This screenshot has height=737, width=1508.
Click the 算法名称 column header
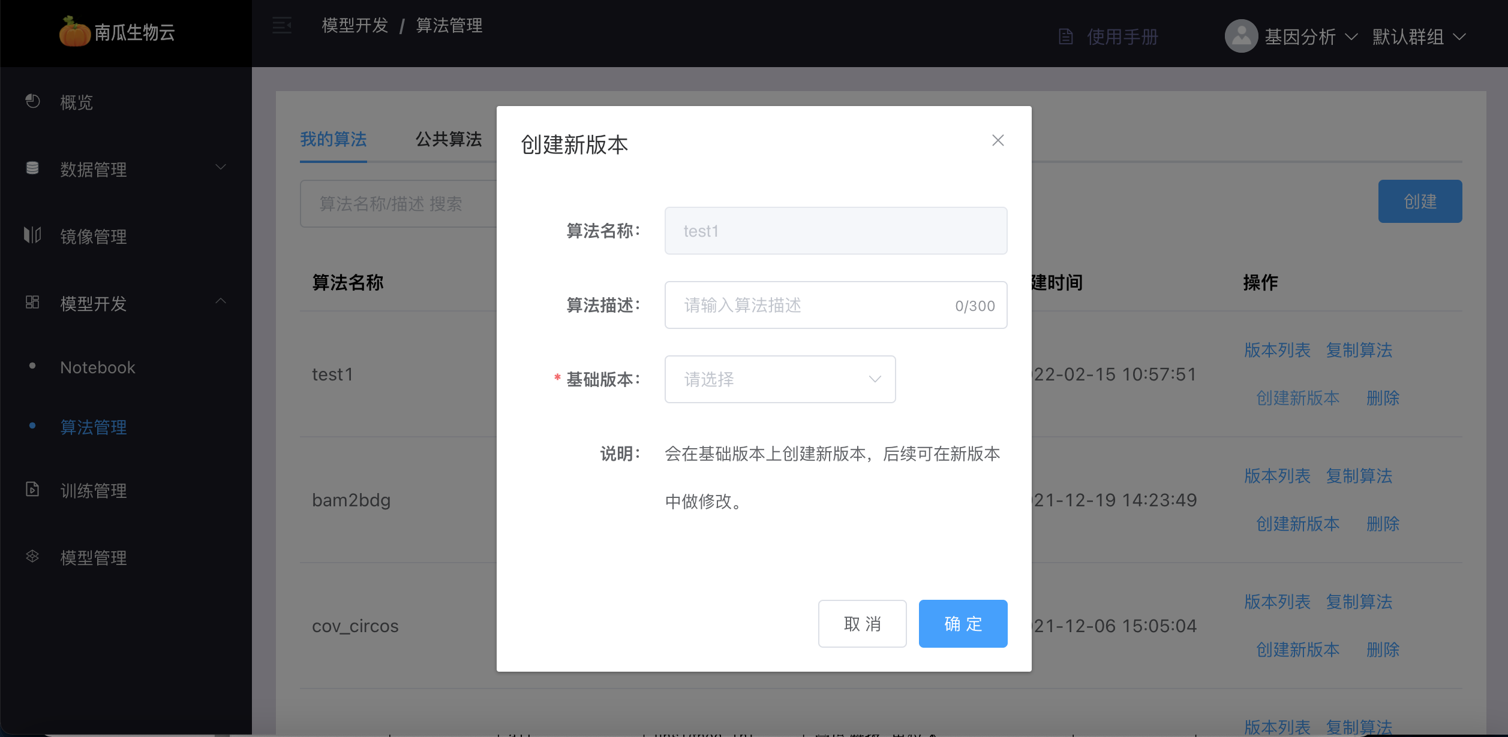click(348, 282)
